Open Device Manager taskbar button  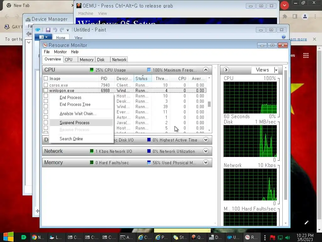point(215,237)
